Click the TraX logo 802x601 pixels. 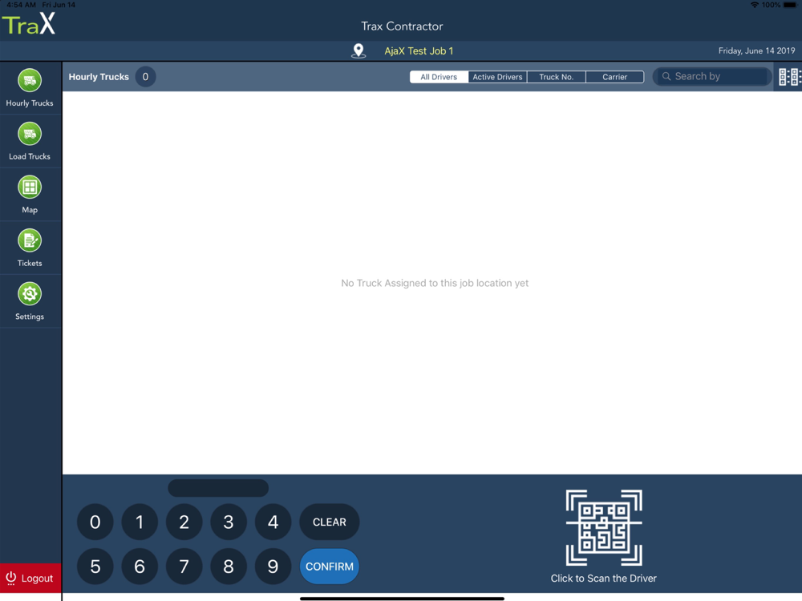click(29, 24)
